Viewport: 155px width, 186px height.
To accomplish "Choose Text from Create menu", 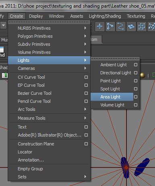I will 22,127.
